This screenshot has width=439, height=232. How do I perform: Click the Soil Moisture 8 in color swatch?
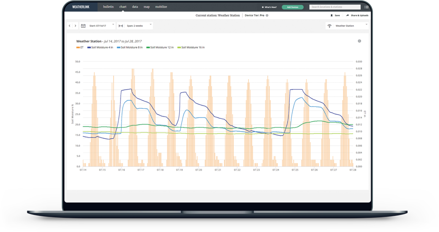click(119, 48)
